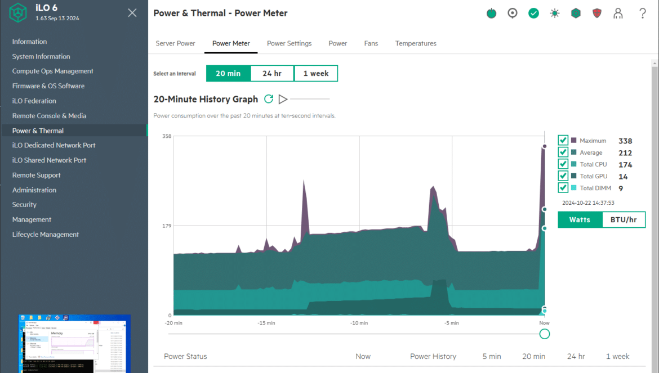Select the 20 min interval button

(228, 74)
